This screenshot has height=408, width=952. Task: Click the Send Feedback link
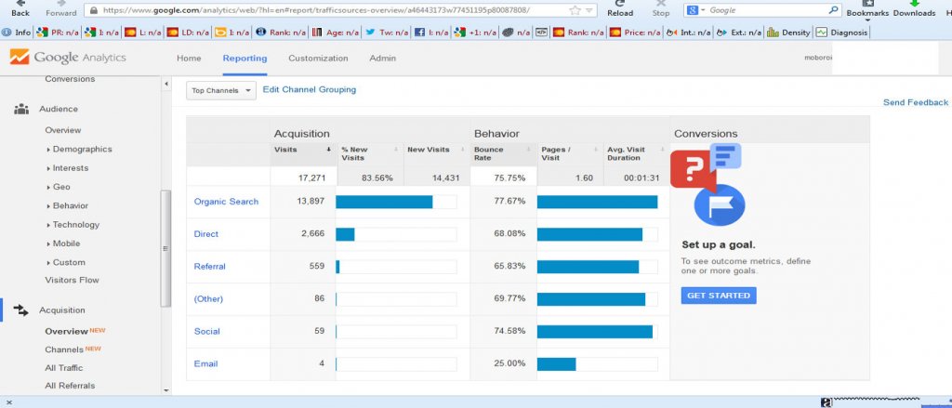click(x=916, y=102)
